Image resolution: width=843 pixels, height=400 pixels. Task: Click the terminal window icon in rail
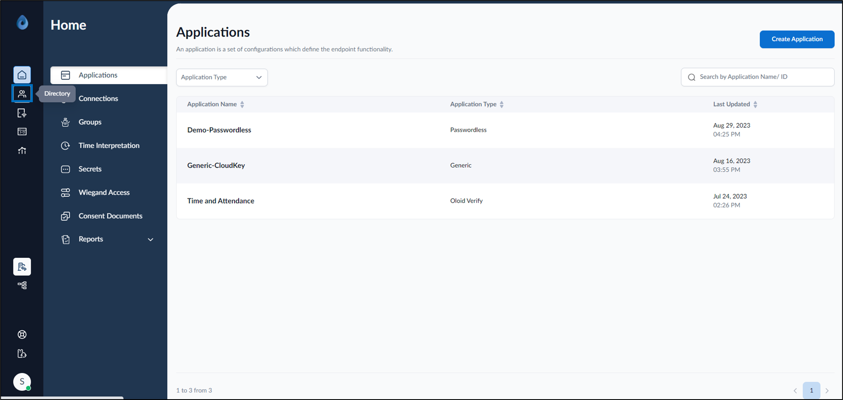[x=22, y=132]
